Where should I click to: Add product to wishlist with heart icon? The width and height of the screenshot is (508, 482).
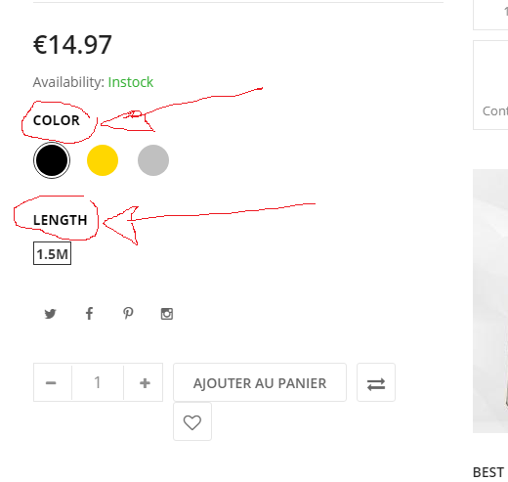(192, 421)
